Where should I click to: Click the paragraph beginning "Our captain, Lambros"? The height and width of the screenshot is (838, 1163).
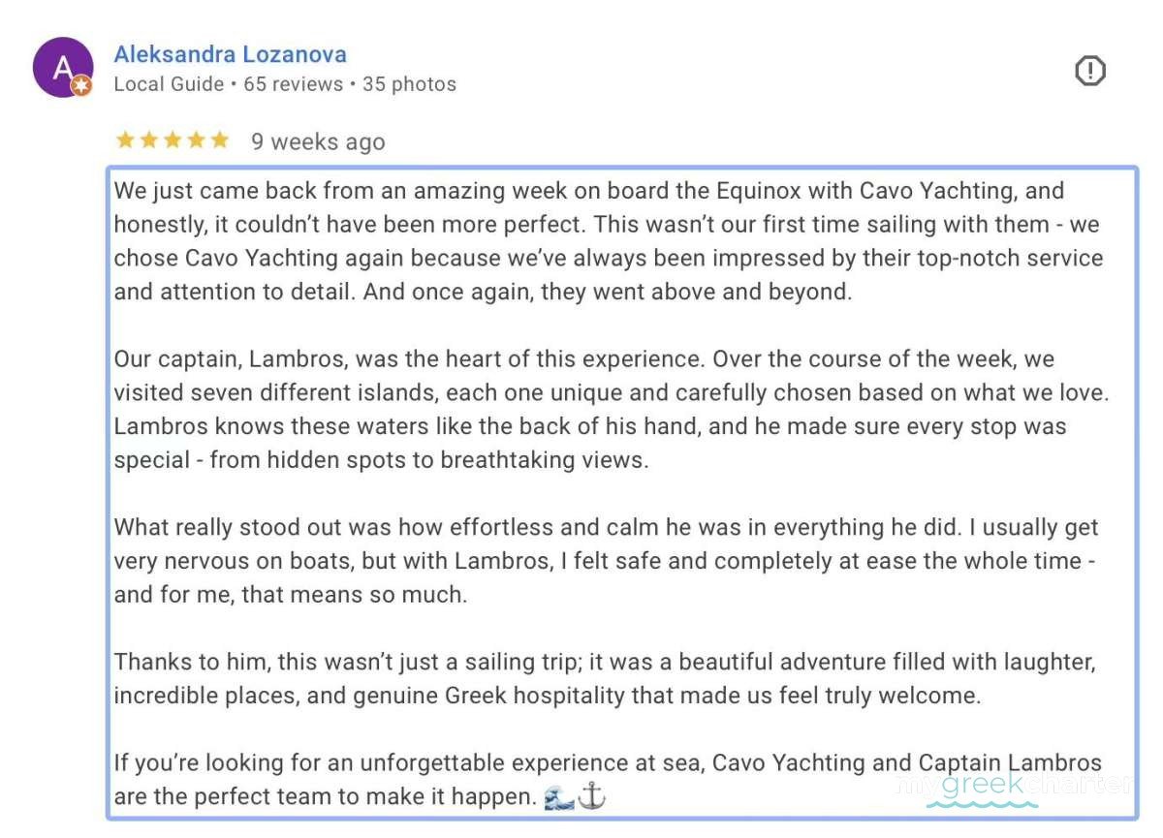tap(611, 409)
